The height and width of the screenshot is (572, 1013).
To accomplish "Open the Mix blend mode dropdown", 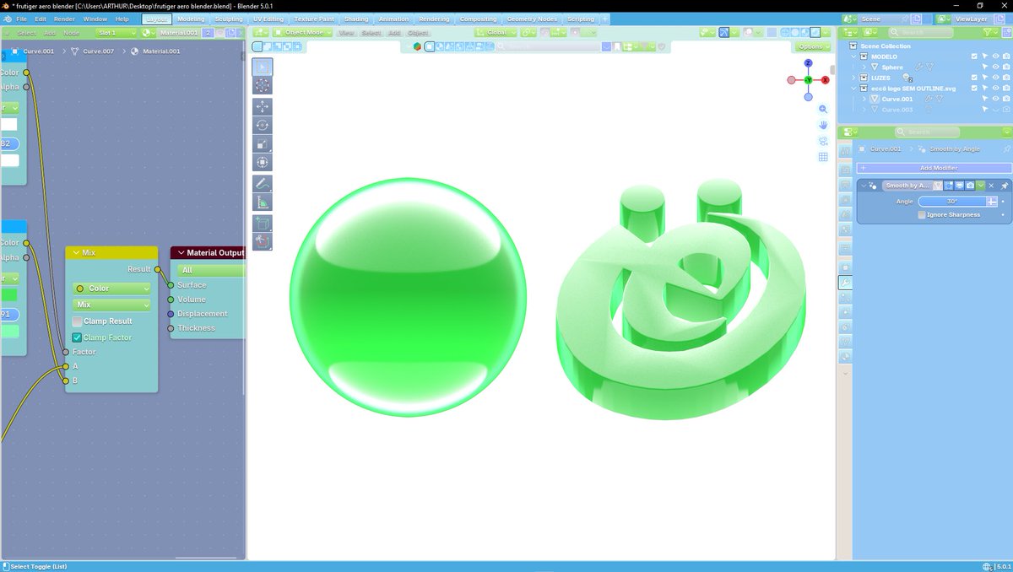I will pyautogui.click(x=111, y=305).
